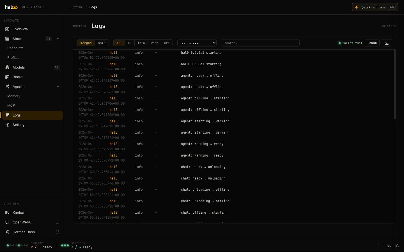Click first 'hal0 0.5.0a1 starting' log message
The image size is (404, 252).
pyautogui.click(x=201, y=53)
